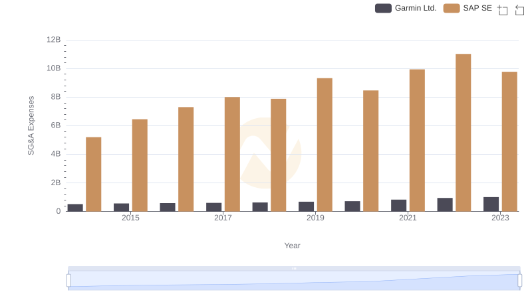The width and height of the screenshot is (532, 306).
Task: Click the top grip of data zoom slider
Action: 294,268
